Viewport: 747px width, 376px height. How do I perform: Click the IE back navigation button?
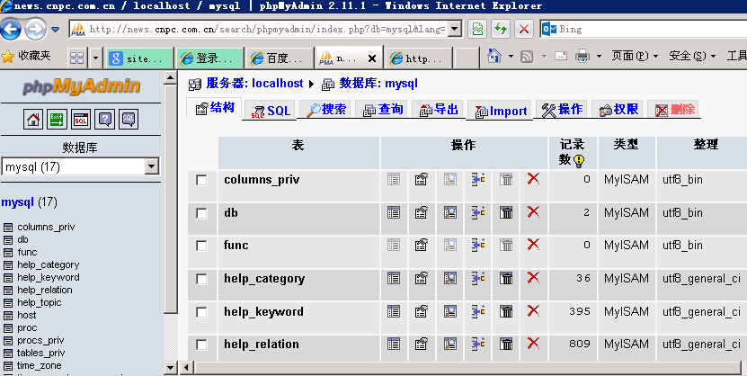11,30
